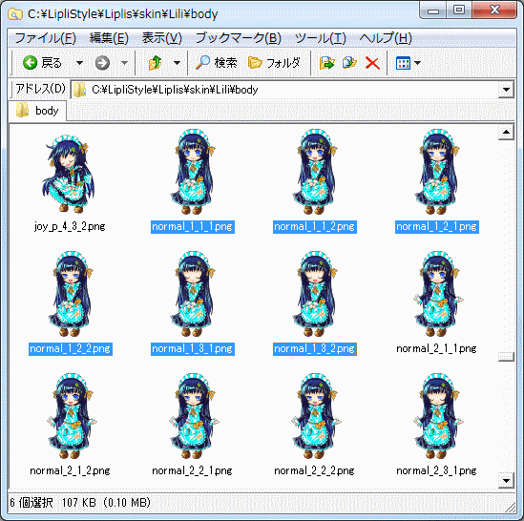The width and height of the screenshot is (524, 521).
Task: Open the 編集(E) menu
Action: (x=109, y=38)
